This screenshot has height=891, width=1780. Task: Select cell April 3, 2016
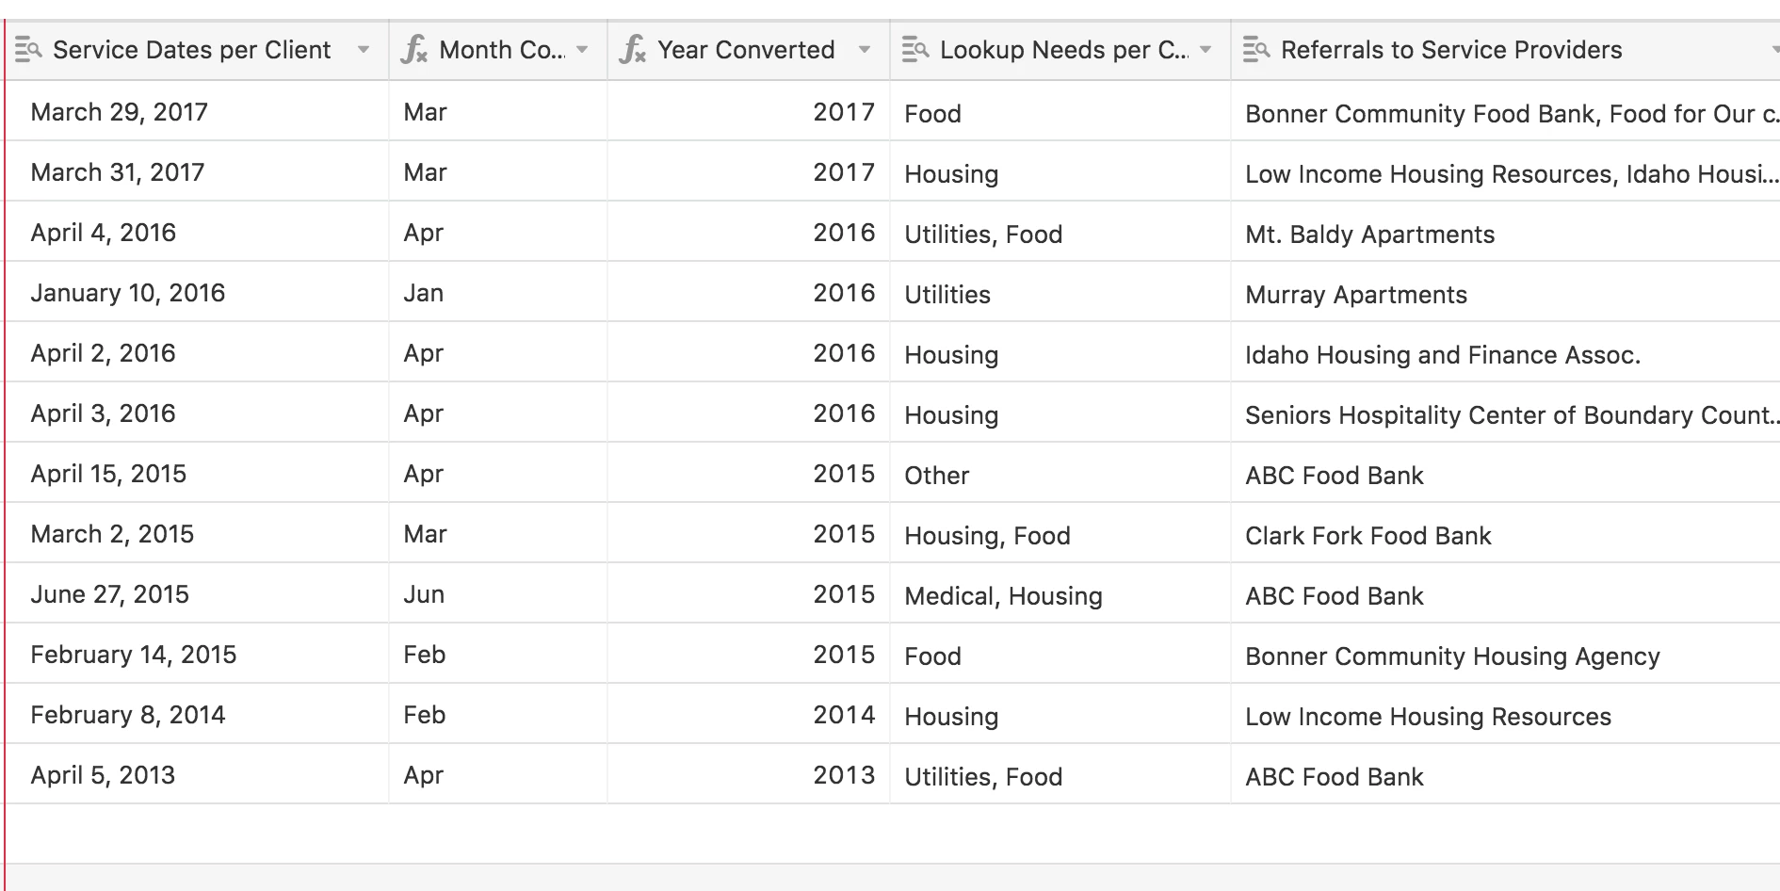click(197, 413)
